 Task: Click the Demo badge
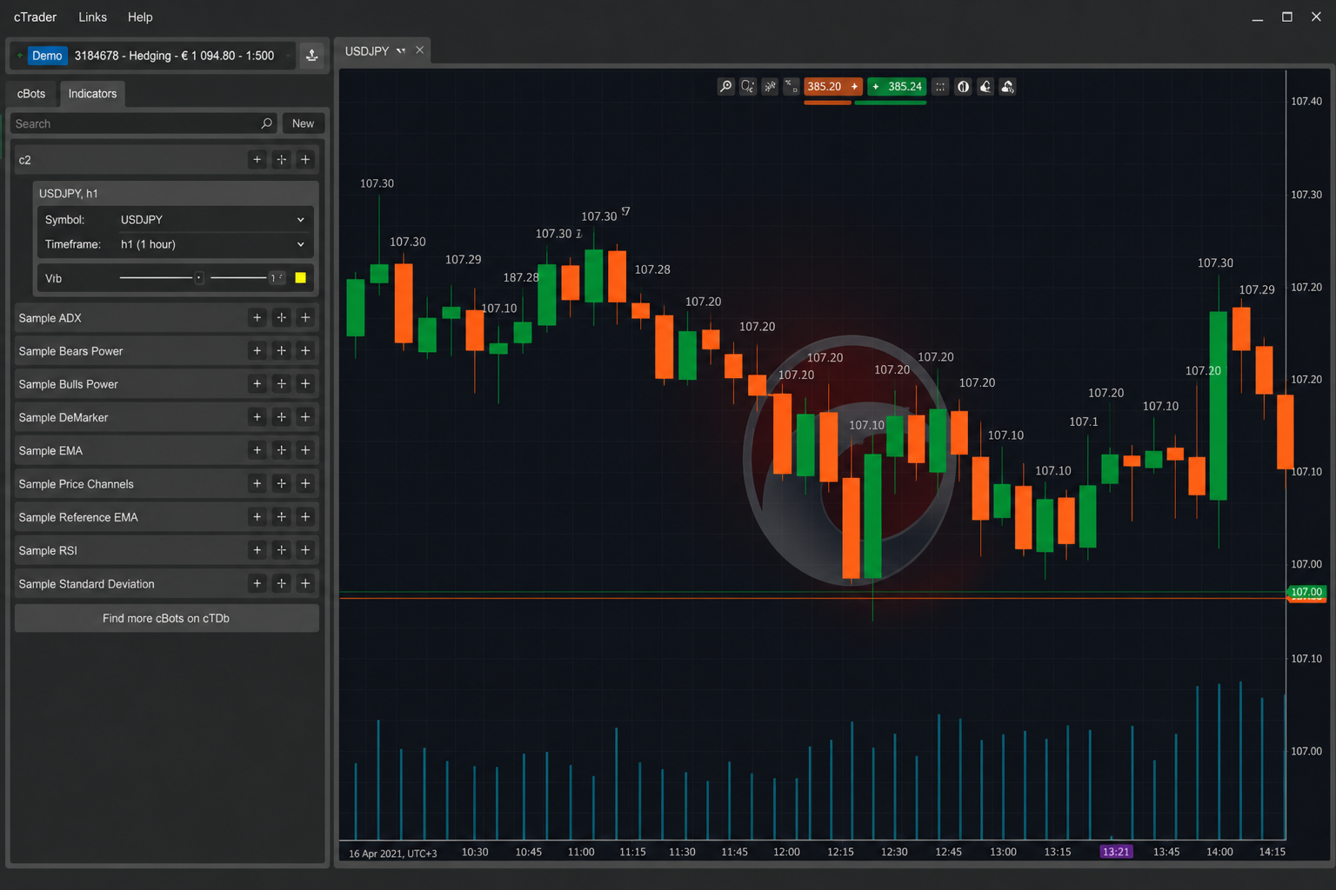(47, 56)
